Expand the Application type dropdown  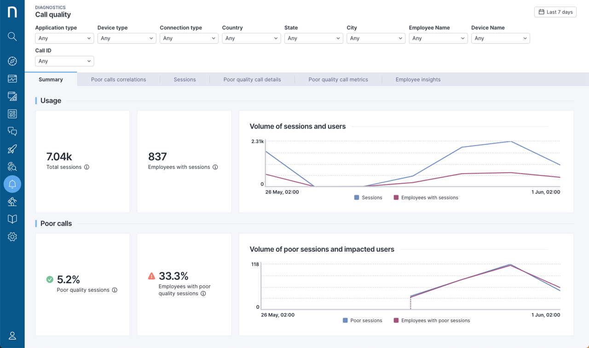tap(64, 38)
